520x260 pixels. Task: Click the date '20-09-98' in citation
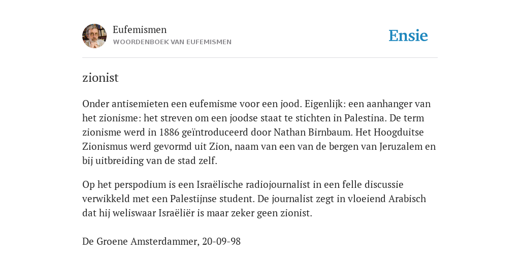[221, 241]
